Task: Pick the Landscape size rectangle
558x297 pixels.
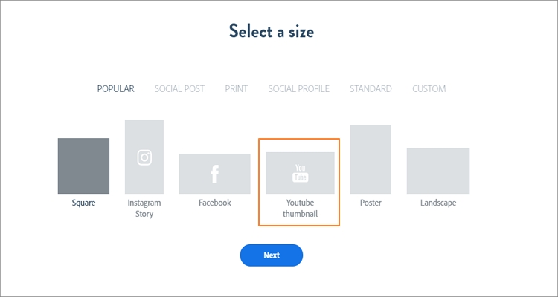Action: pyautogui.click(x=438, y=171)
